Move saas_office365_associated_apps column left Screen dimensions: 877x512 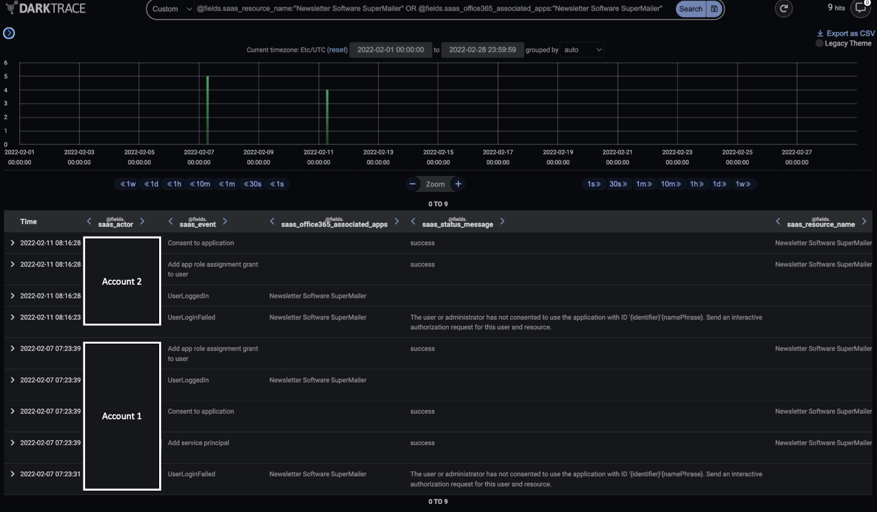(272, 222)
